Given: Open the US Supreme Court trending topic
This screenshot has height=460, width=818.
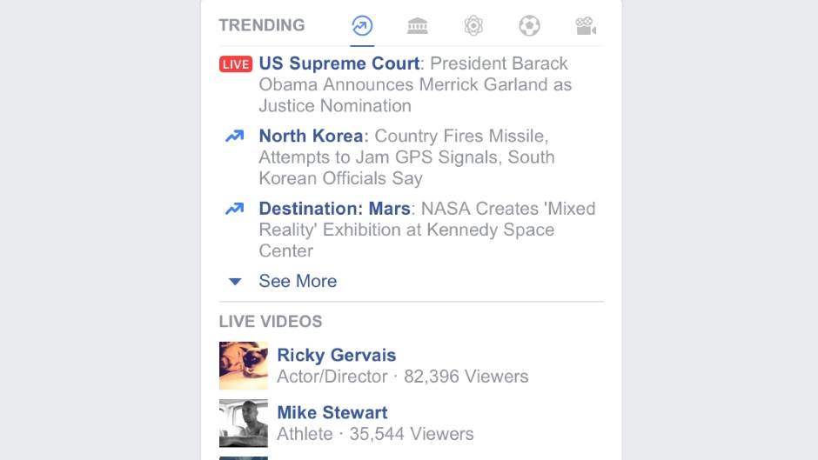Looking at the screenshot, I should (x=339, y=63).
